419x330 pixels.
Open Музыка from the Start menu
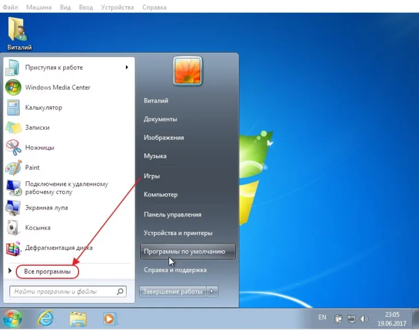(x=155, y=156)
